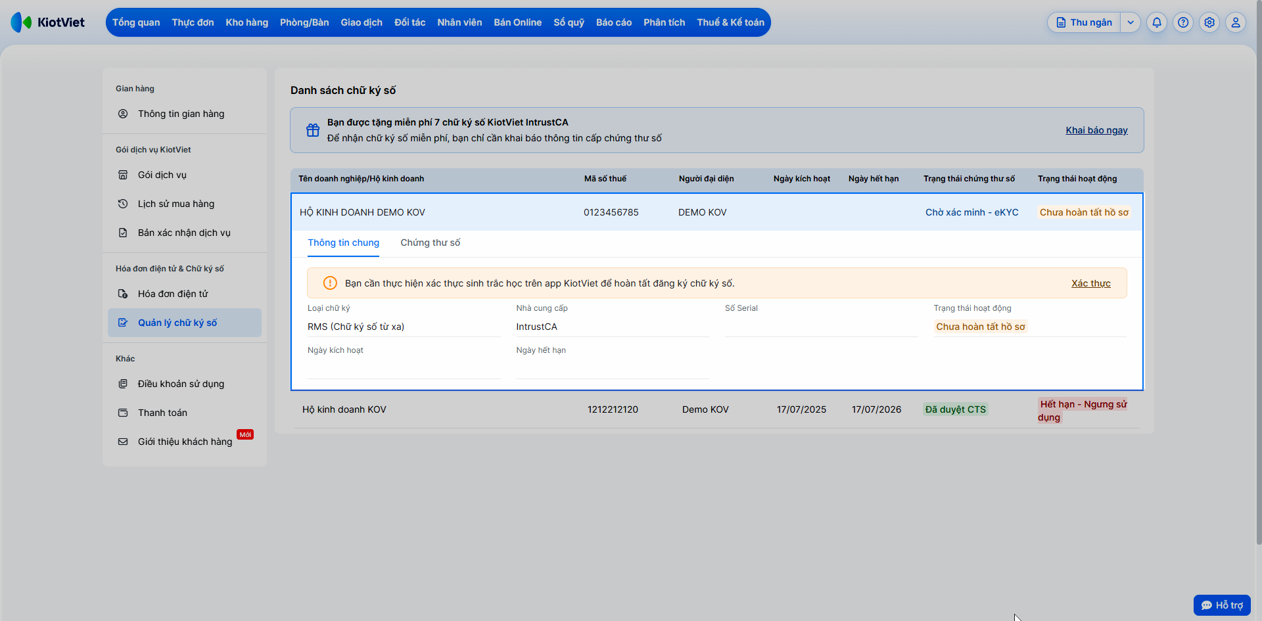1262x621 pixels.
Task: Click the Ngày hết hạn detail field
Action: click(613, 369)
